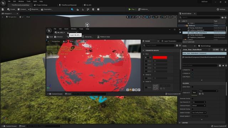Click Platform Stats in material instance toolbar
Image resolution: width=228 pixels, height=128 pixels.
point(104,37)
